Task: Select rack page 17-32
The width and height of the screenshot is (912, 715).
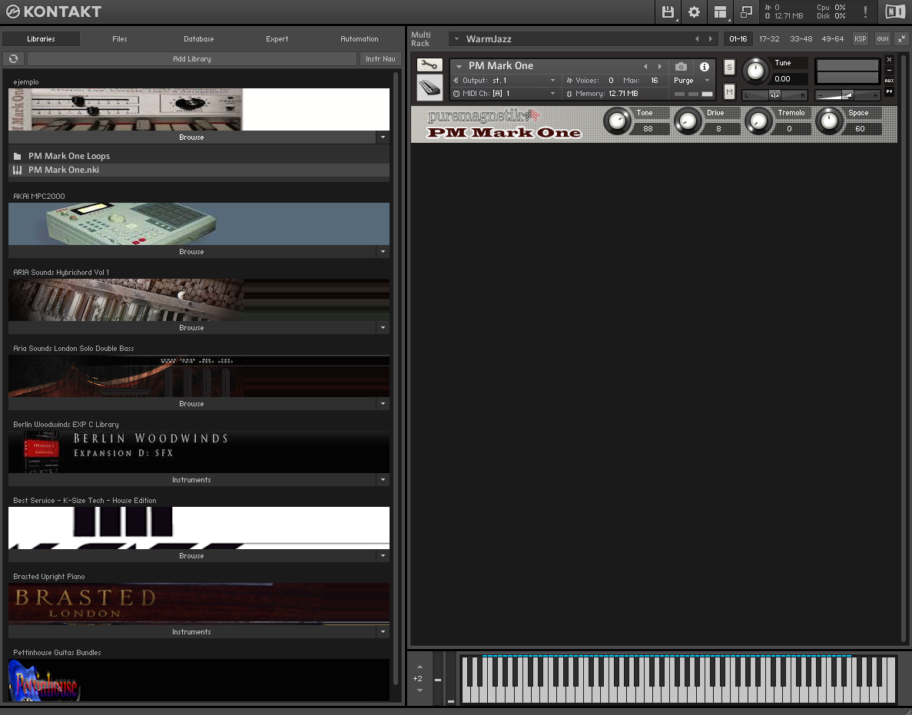Action: pos(769,39)
